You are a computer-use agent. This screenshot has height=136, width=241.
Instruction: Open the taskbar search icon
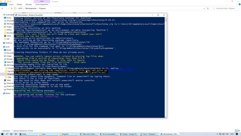pyautogui.click(x=7, y=134)
